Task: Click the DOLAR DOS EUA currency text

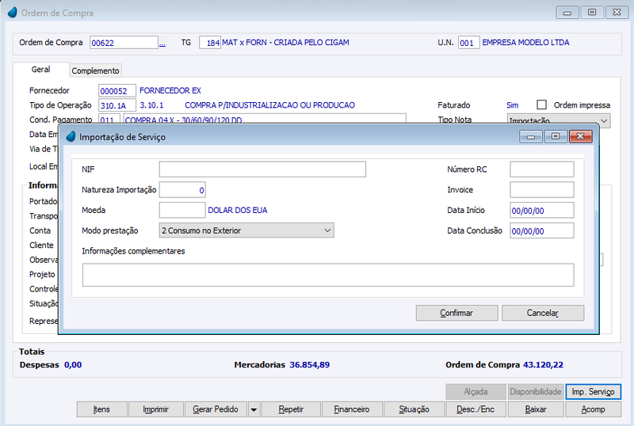Action: [x=237, y=210]
